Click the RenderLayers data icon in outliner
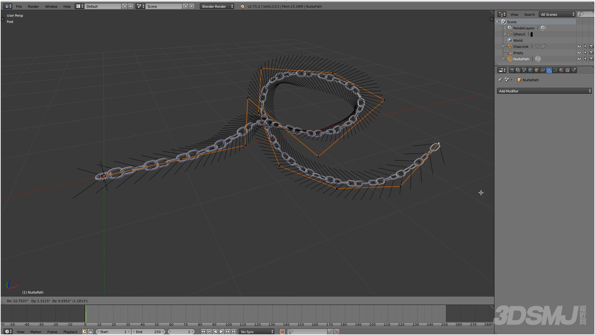 (x=543, y=28)
